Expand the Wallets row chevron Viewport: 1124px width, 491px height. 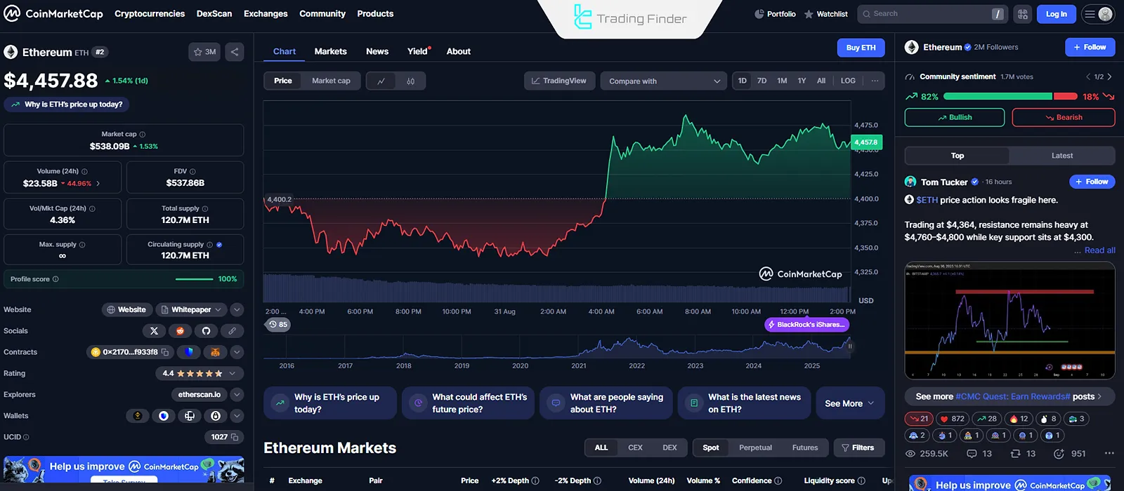coord(237,416)
